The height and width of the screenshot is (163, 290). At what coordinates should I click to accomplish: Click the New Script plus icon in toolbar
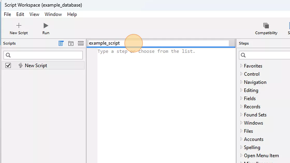tap(19, 25)
